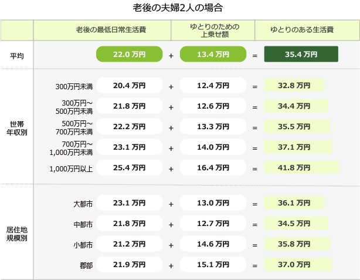Select the dark green 35.4万円 total box
Viewport: 360px width, 280px height.
click(301, 54)
